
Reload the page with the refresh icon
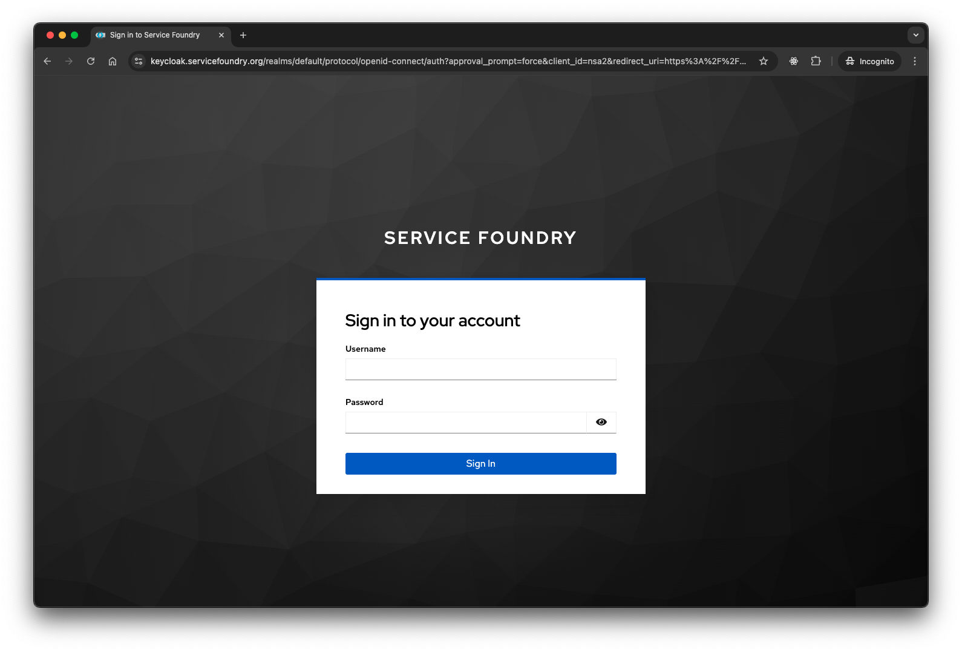pos(91,61)
